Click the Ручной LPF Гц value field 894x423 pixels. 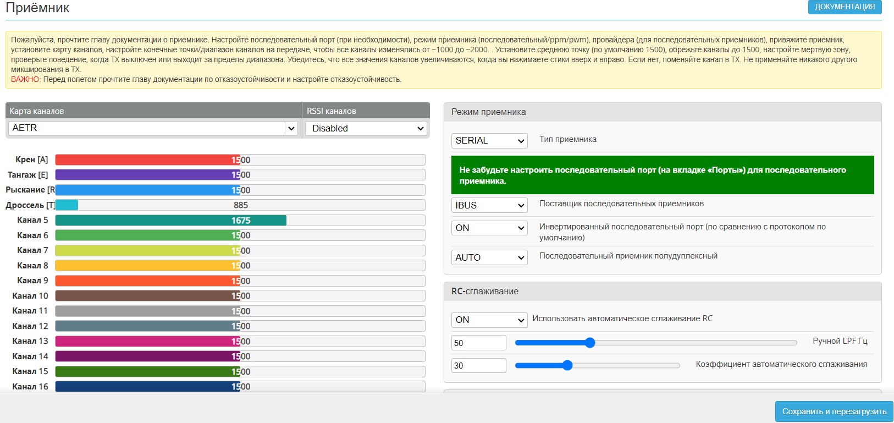tap(478, 343)
